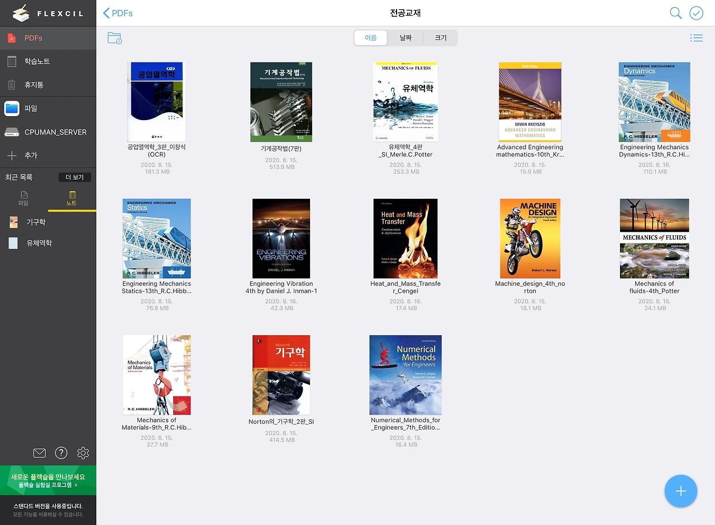Open 학습노트 in sidebar
Image resolution: width=715 pixels, height=525 pixels.
(x=48, y=61)
